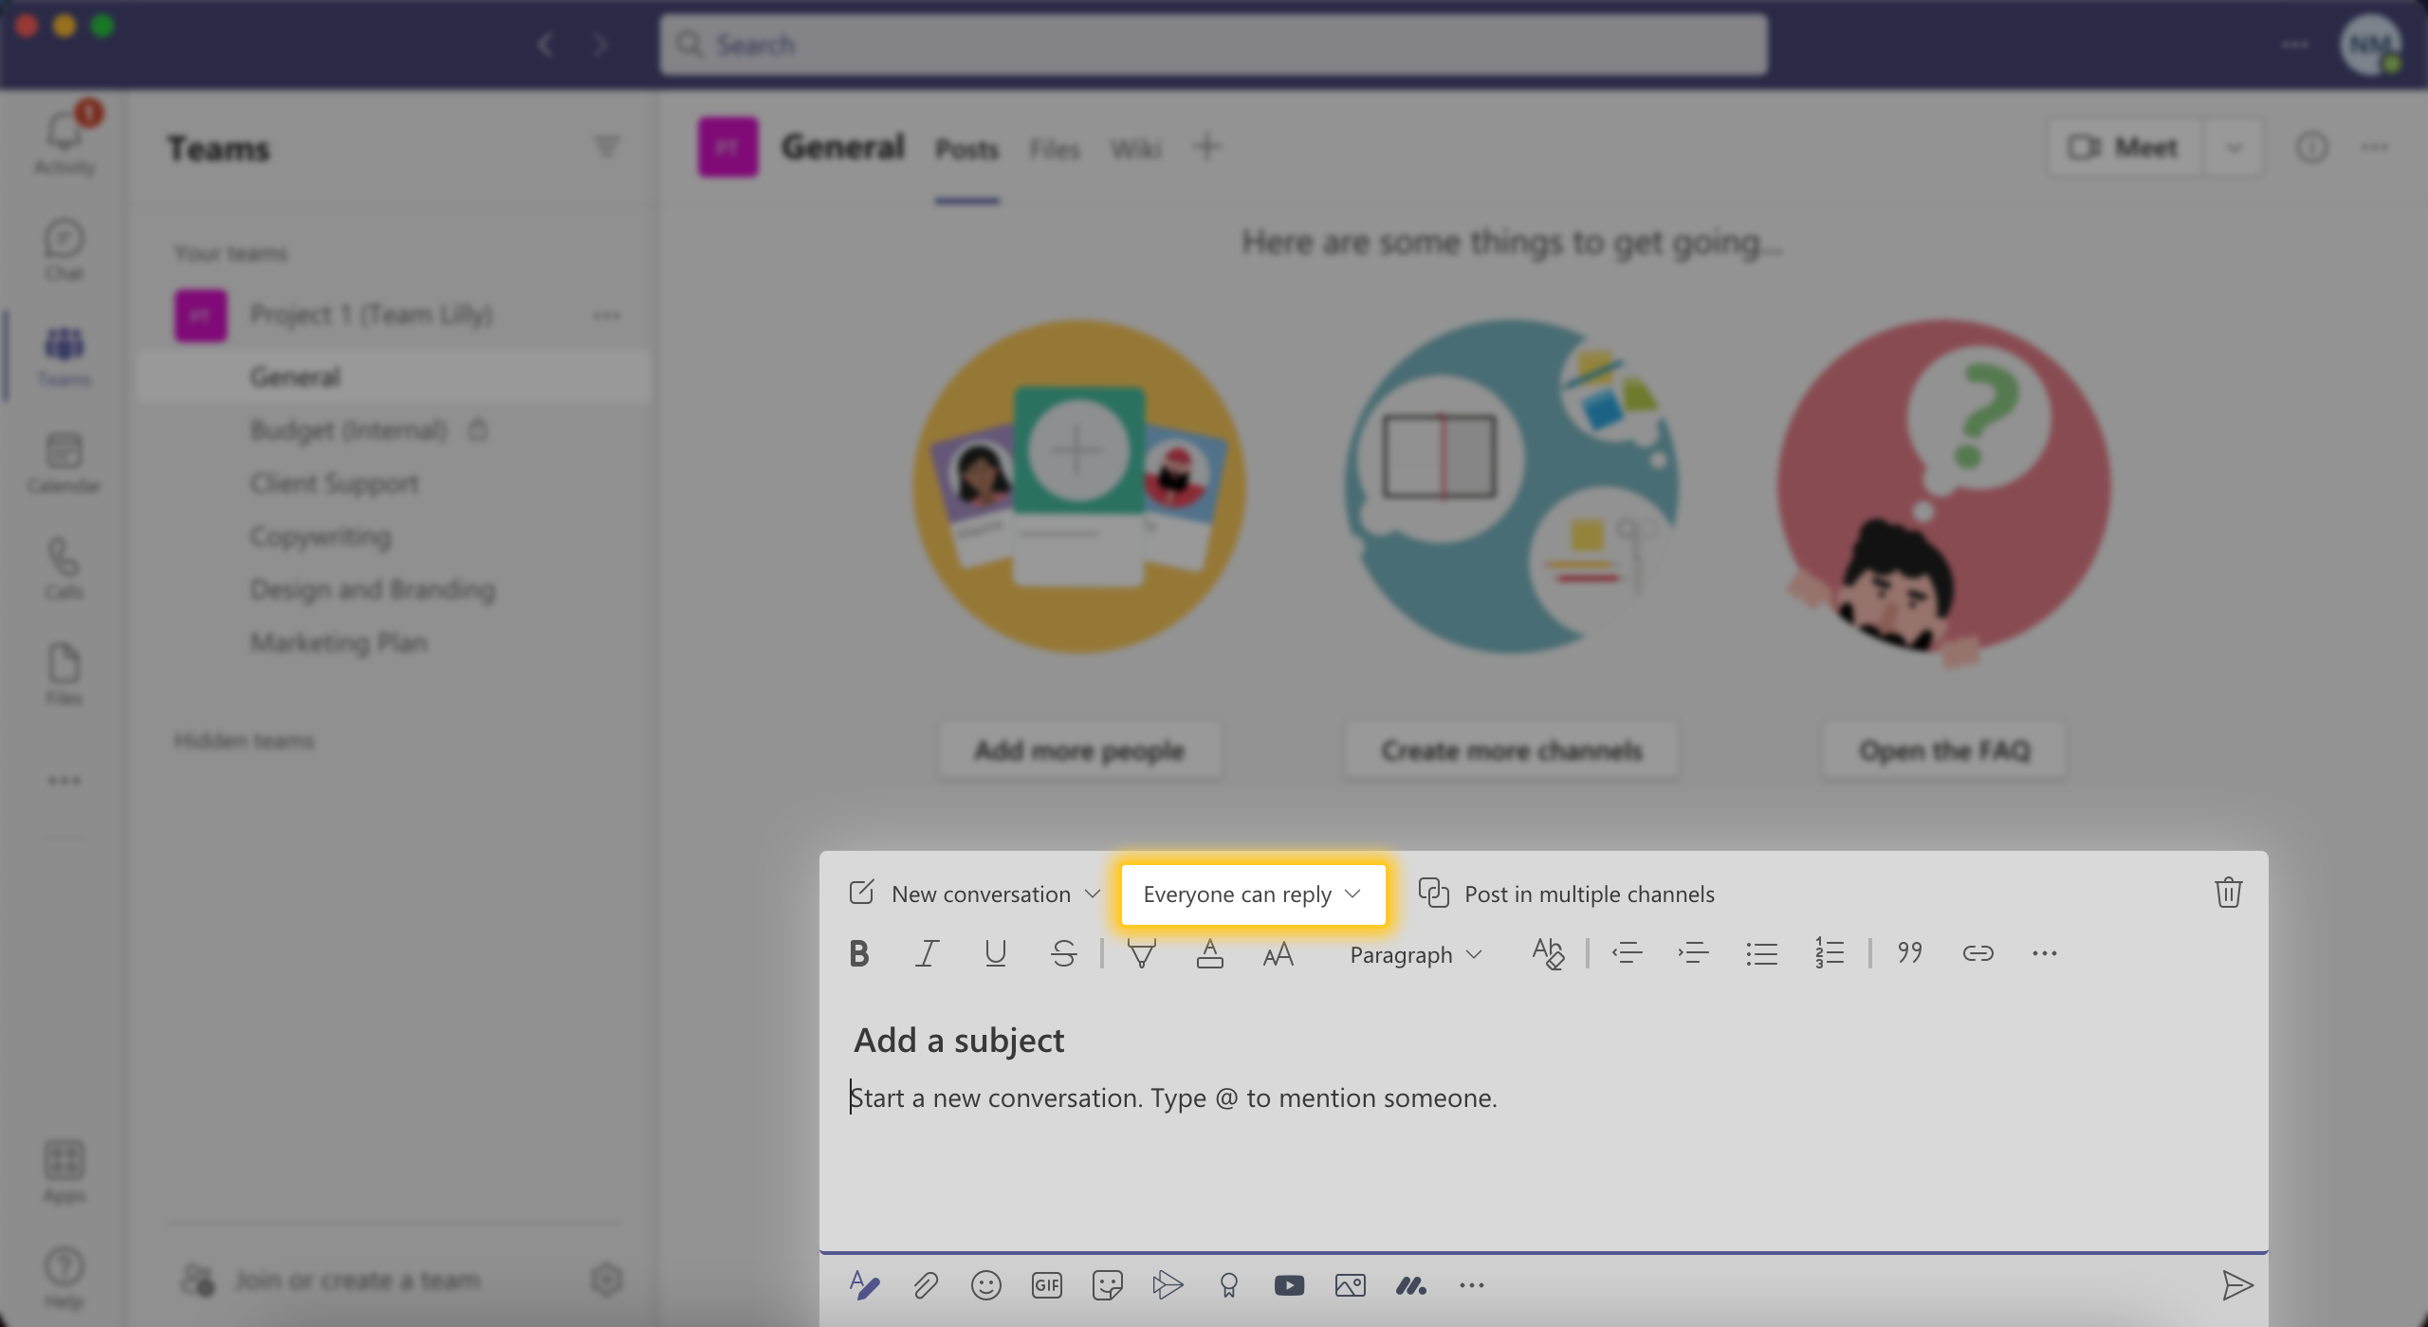Switch to the Files tab
This screenshot has height=1327, width=2428.
click(1056, 147)
